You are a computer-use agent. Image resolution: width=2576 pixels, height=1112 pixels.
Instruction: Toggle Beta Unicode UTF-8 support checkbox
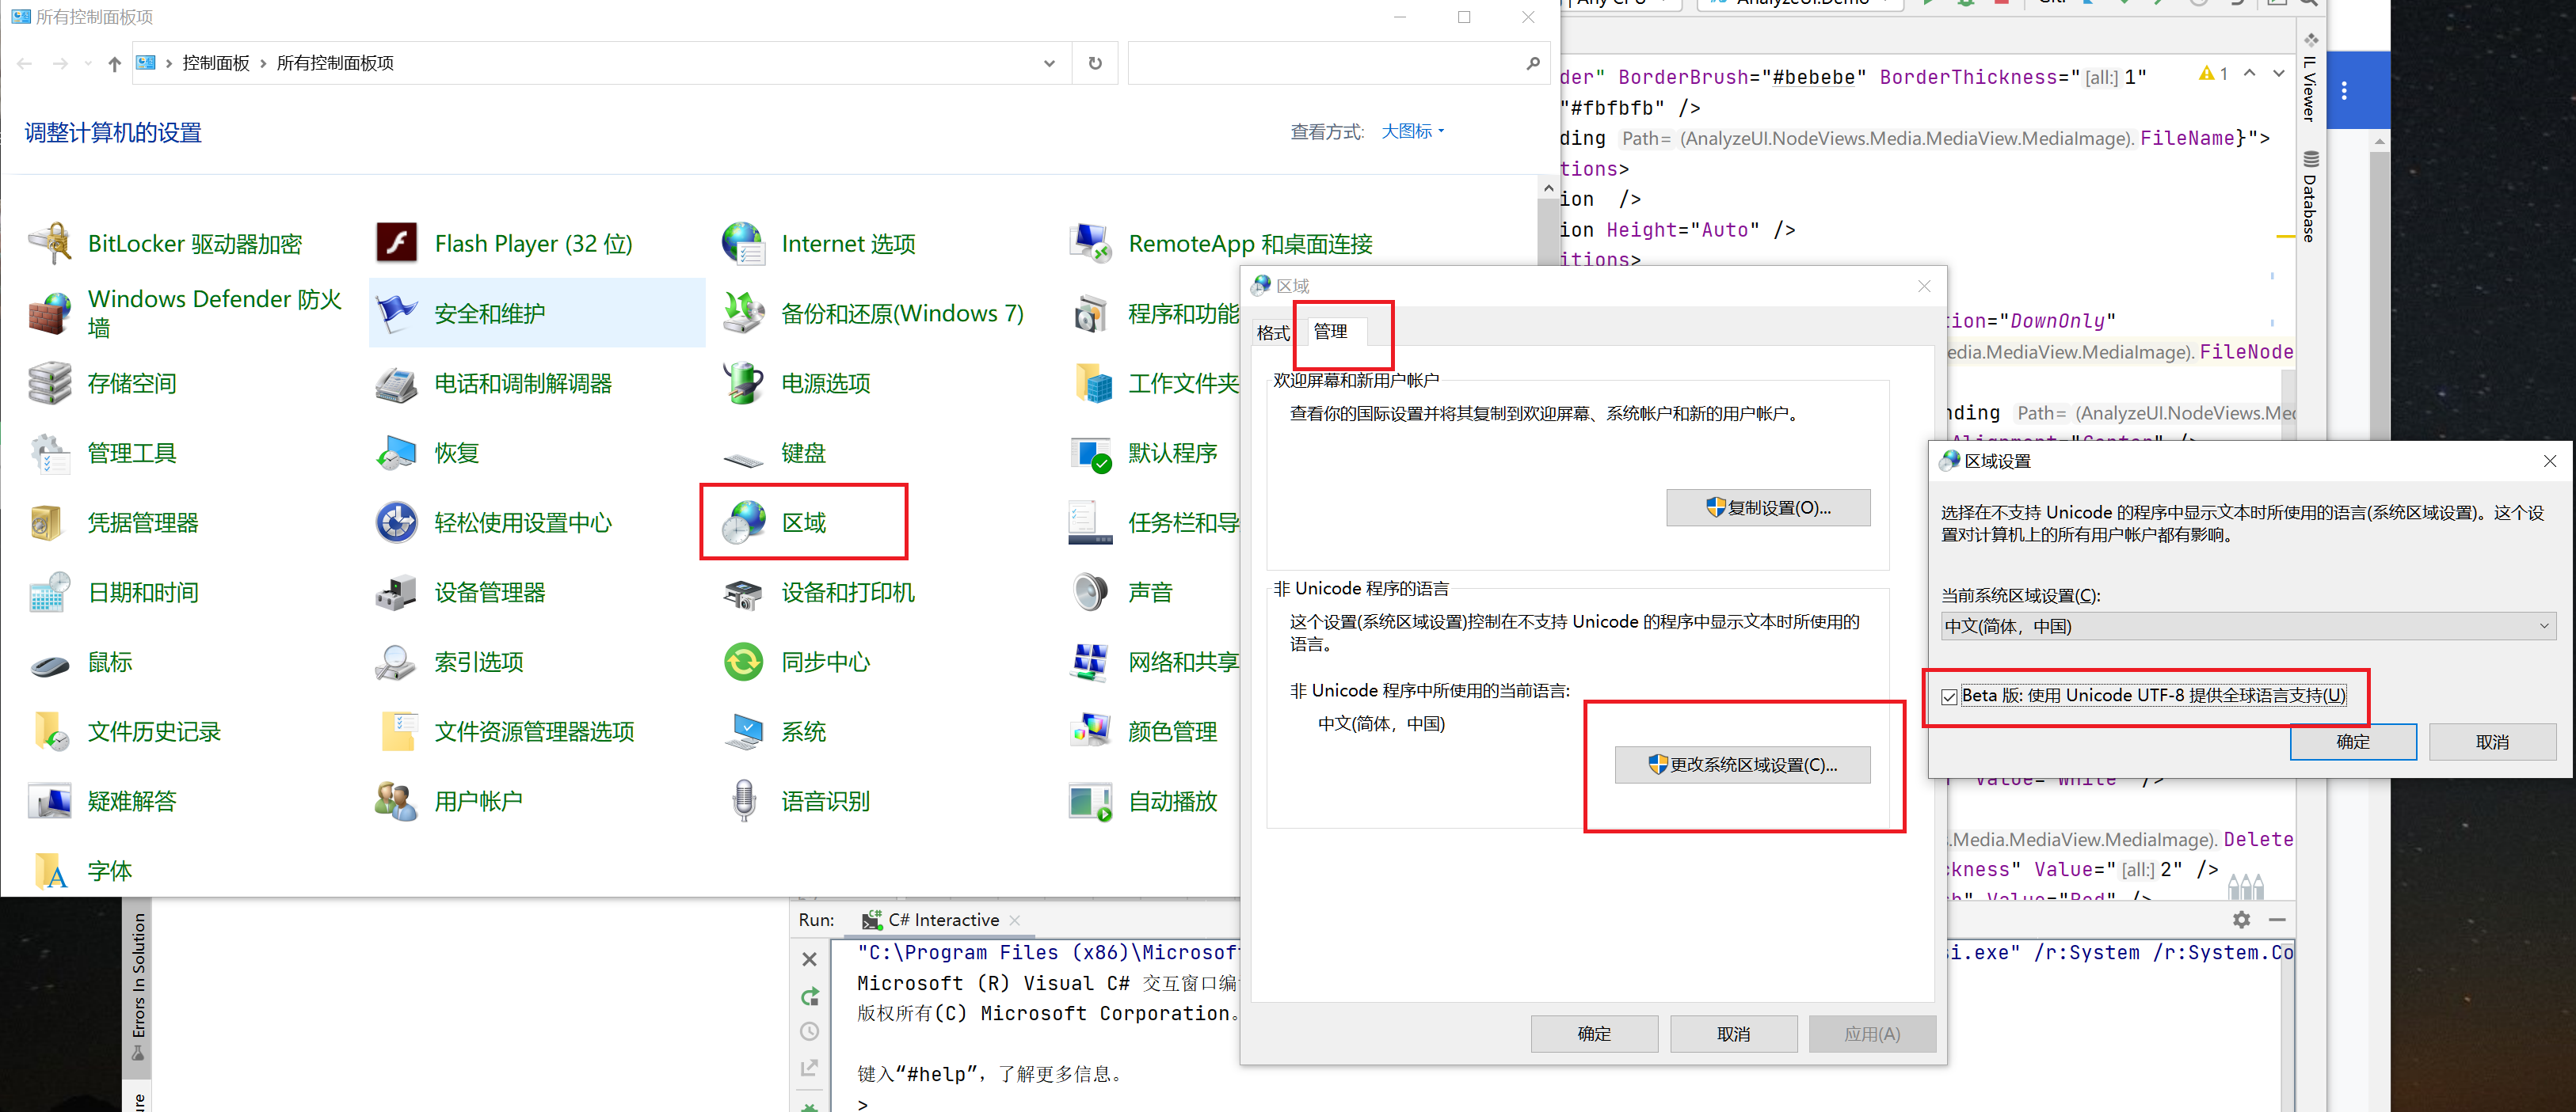(1949, 696)
